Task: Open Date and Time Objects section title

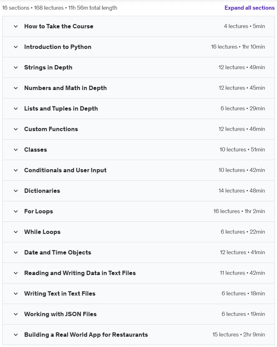Action: point(58,253)
